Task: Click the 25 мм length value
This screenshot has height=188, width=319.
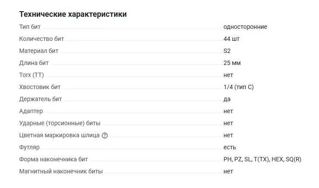Action: (232, 63)
